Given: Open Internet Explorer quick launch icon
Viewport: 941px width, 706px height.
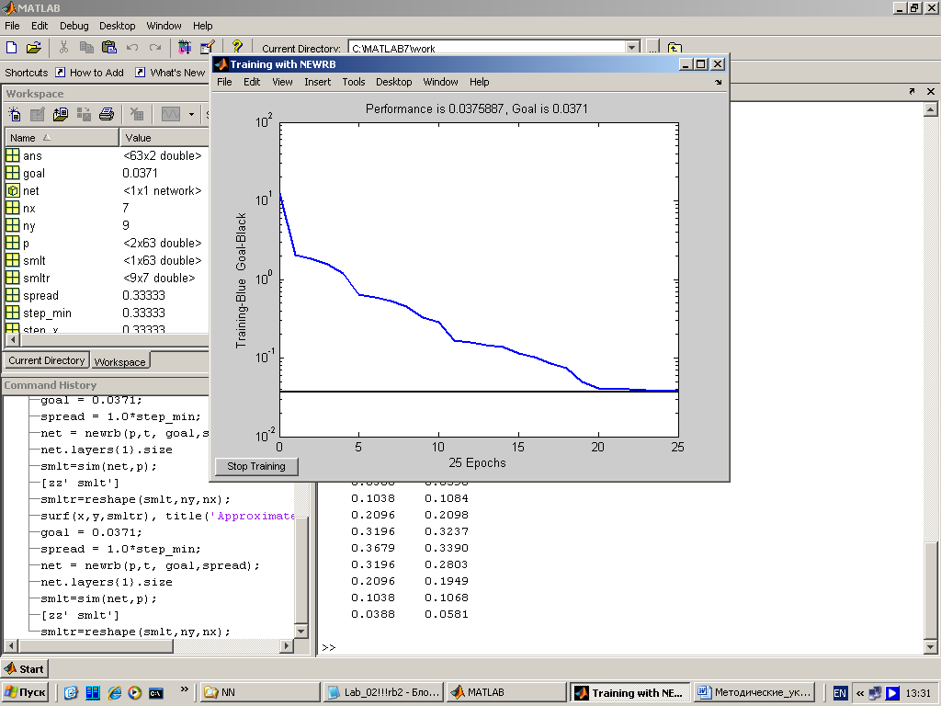Looking at the screenshot, I should coord(114,693).
